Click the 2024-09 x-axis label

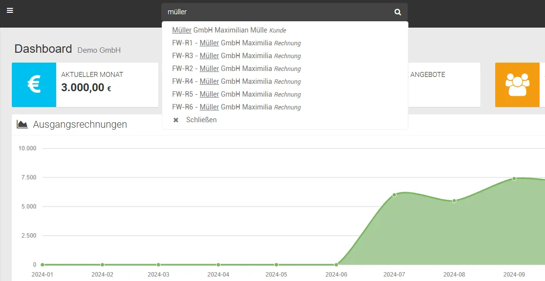[x=514, y=275]
